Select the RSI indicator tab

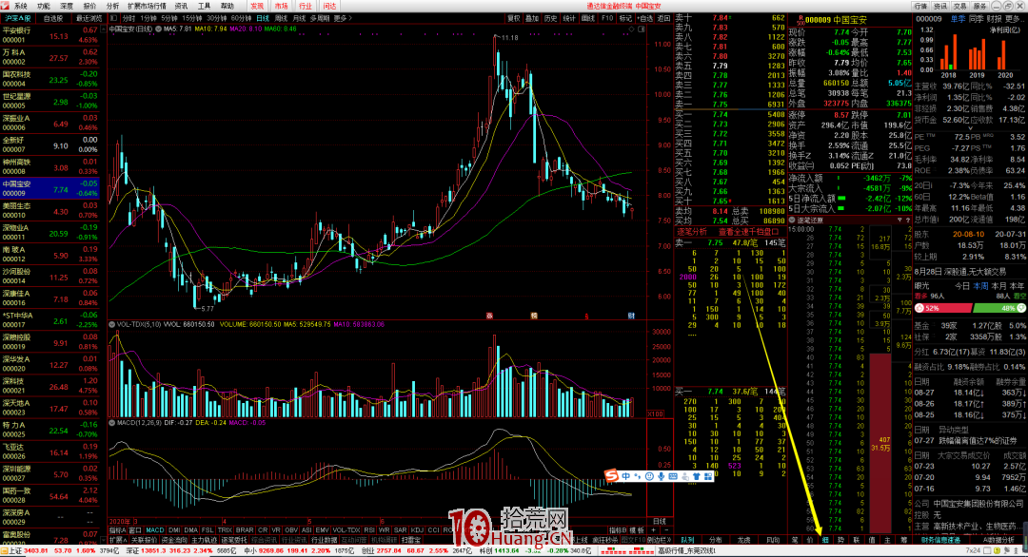(369, 530)
